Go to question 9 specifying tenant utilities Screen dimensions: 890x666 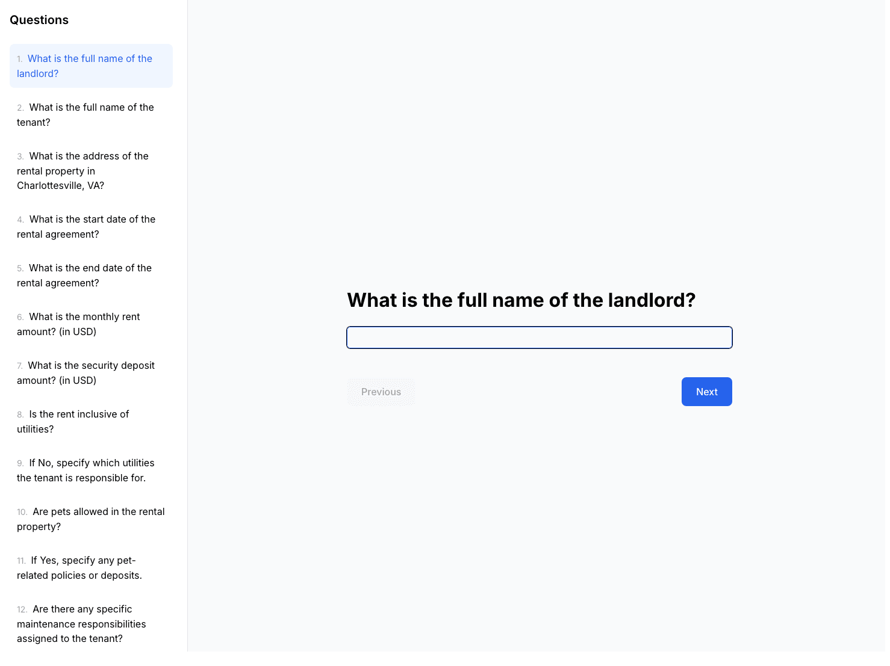[91, 470]
